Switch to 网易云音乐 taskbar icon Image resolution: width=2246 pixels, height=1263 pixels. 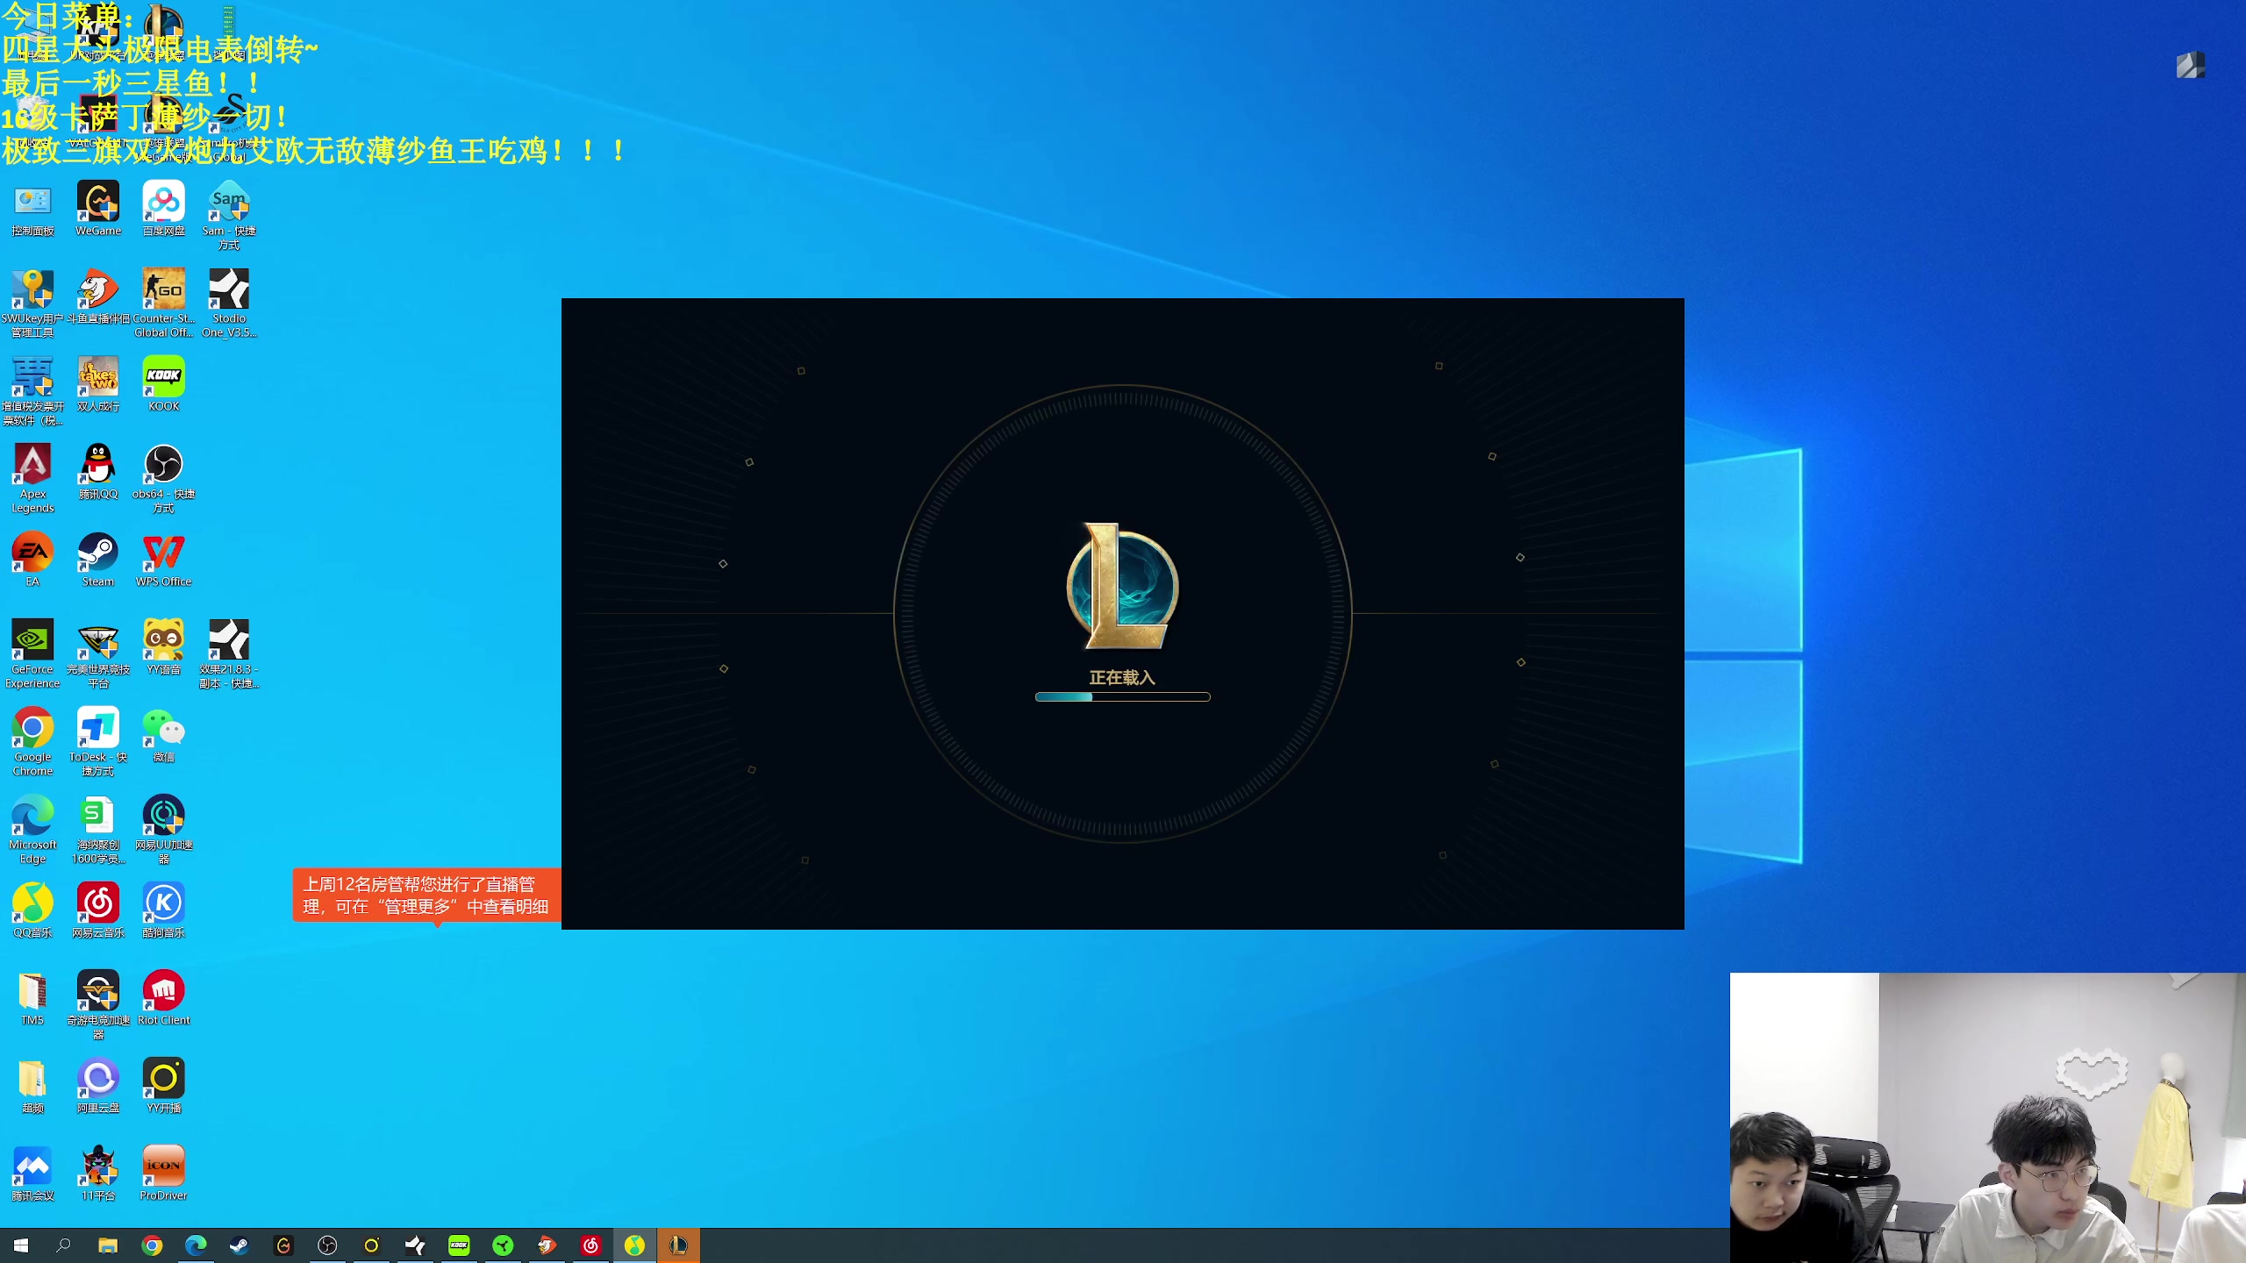590,1245
